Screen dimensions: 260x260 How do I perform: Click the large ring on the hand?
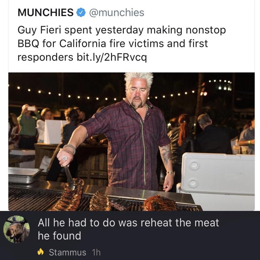(65, 158)
